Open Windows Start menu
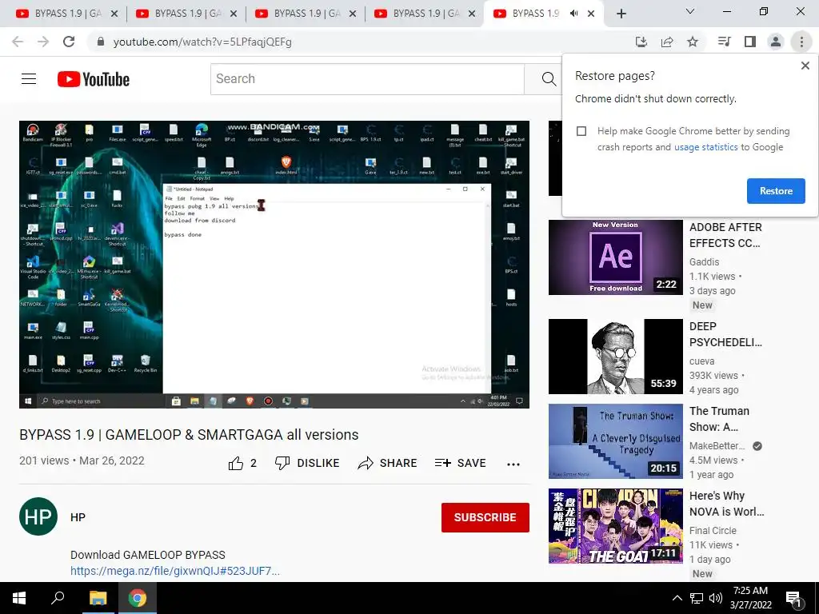 [x=19, y=598]
